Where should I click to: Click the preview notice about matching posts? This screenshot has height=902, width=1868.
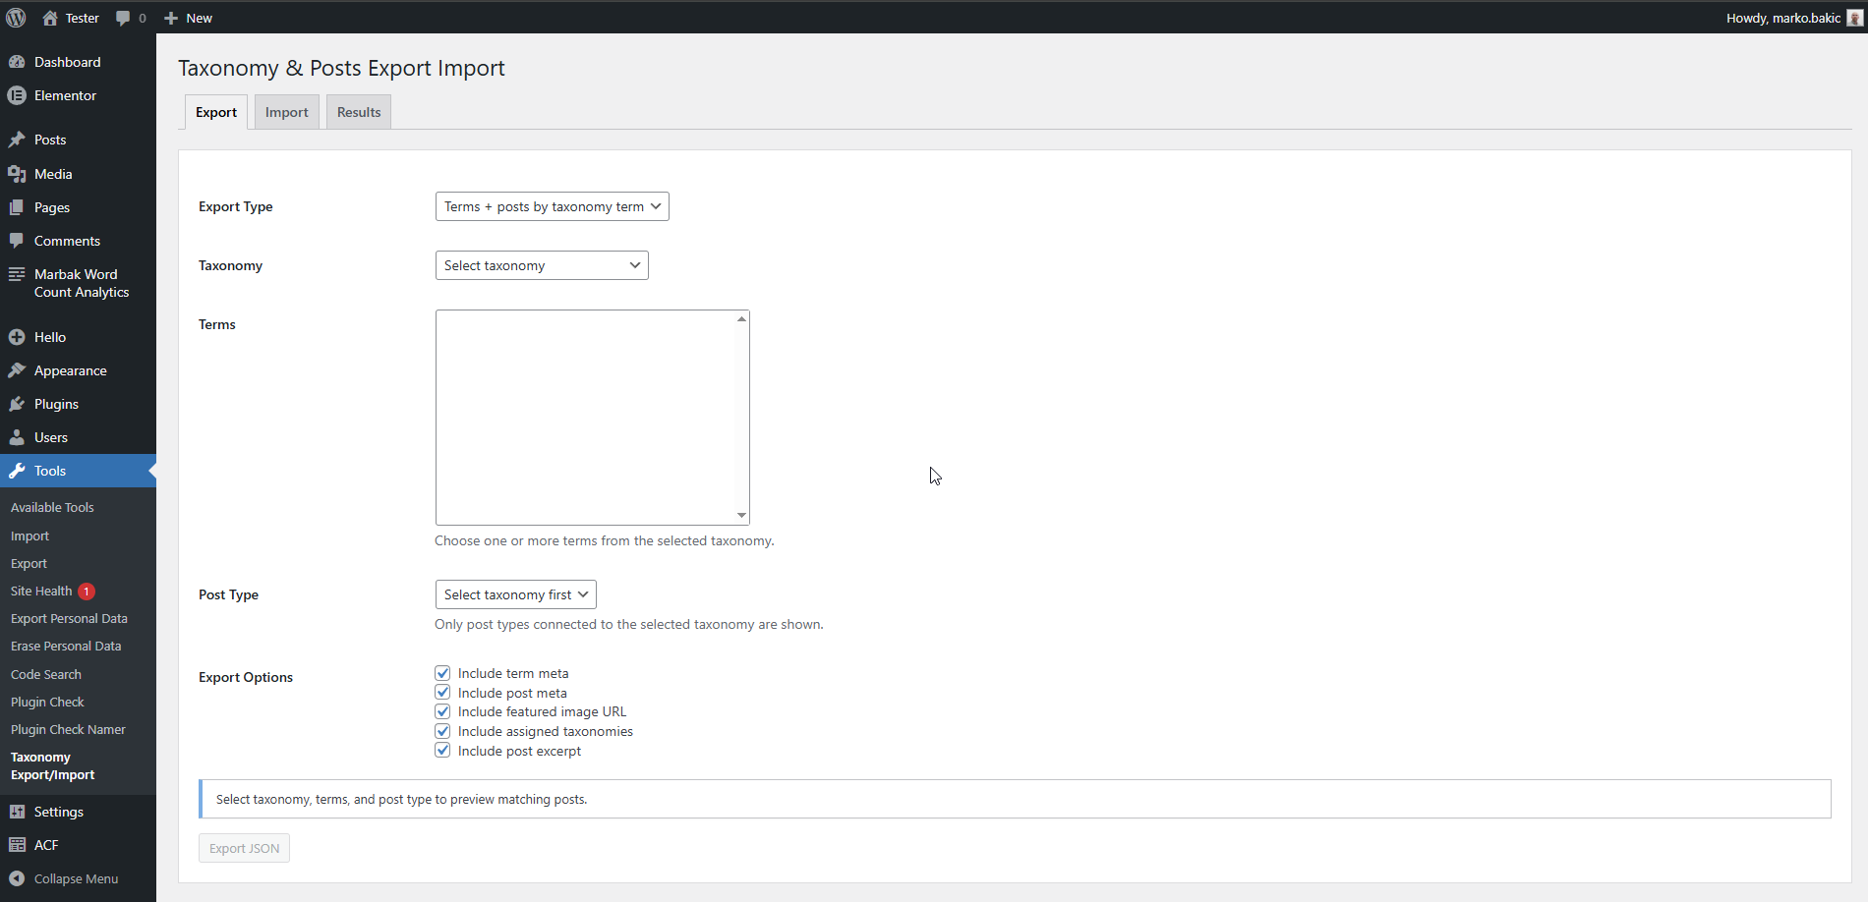coord(1015,799)
